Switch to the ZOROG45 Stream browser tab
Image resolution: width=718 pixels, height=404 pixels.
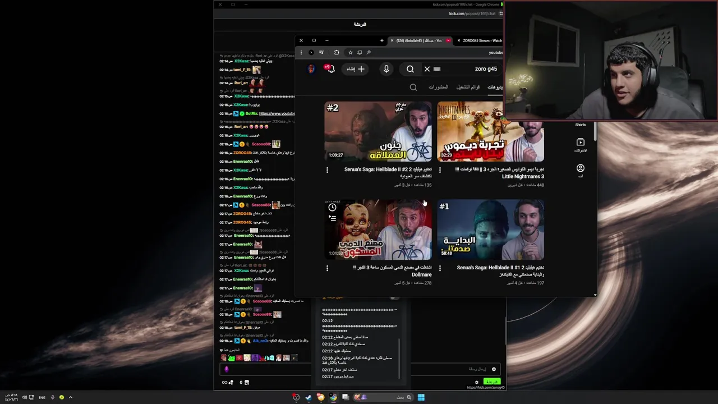pyautogui.click(x=480, y=40)
